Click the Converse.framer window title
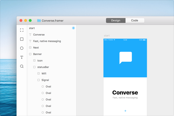 [53, 21]
